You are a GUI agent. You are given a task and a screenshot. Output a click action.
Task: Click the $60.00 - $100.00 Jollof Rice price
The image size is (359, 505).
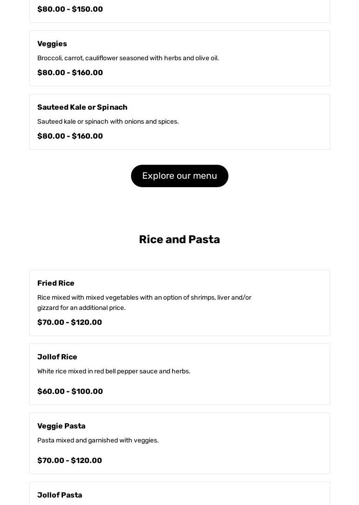click(70, 392)
